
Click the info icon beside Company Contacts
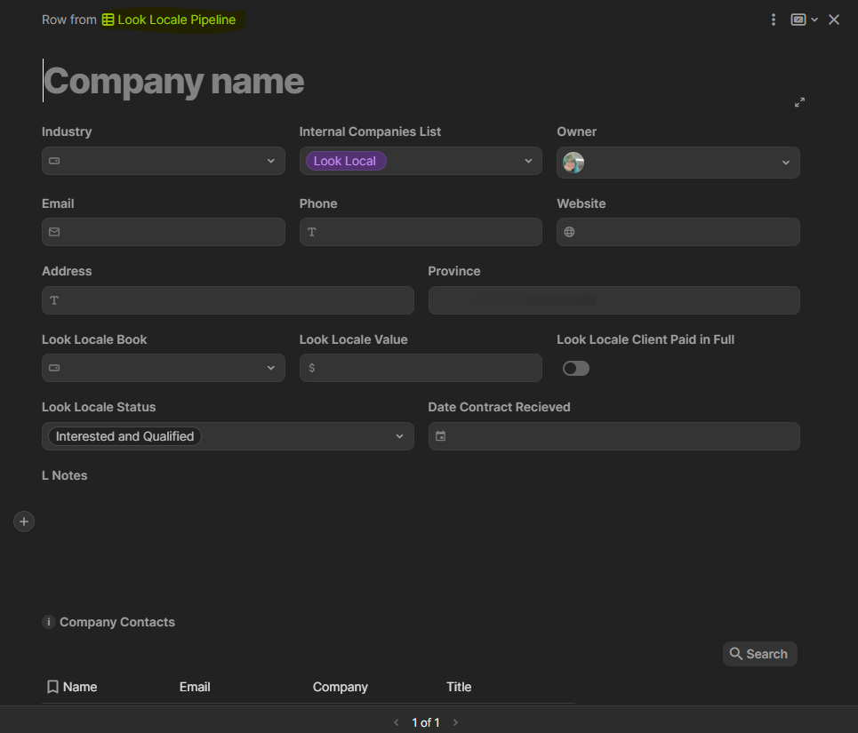(x=49, y=622)
